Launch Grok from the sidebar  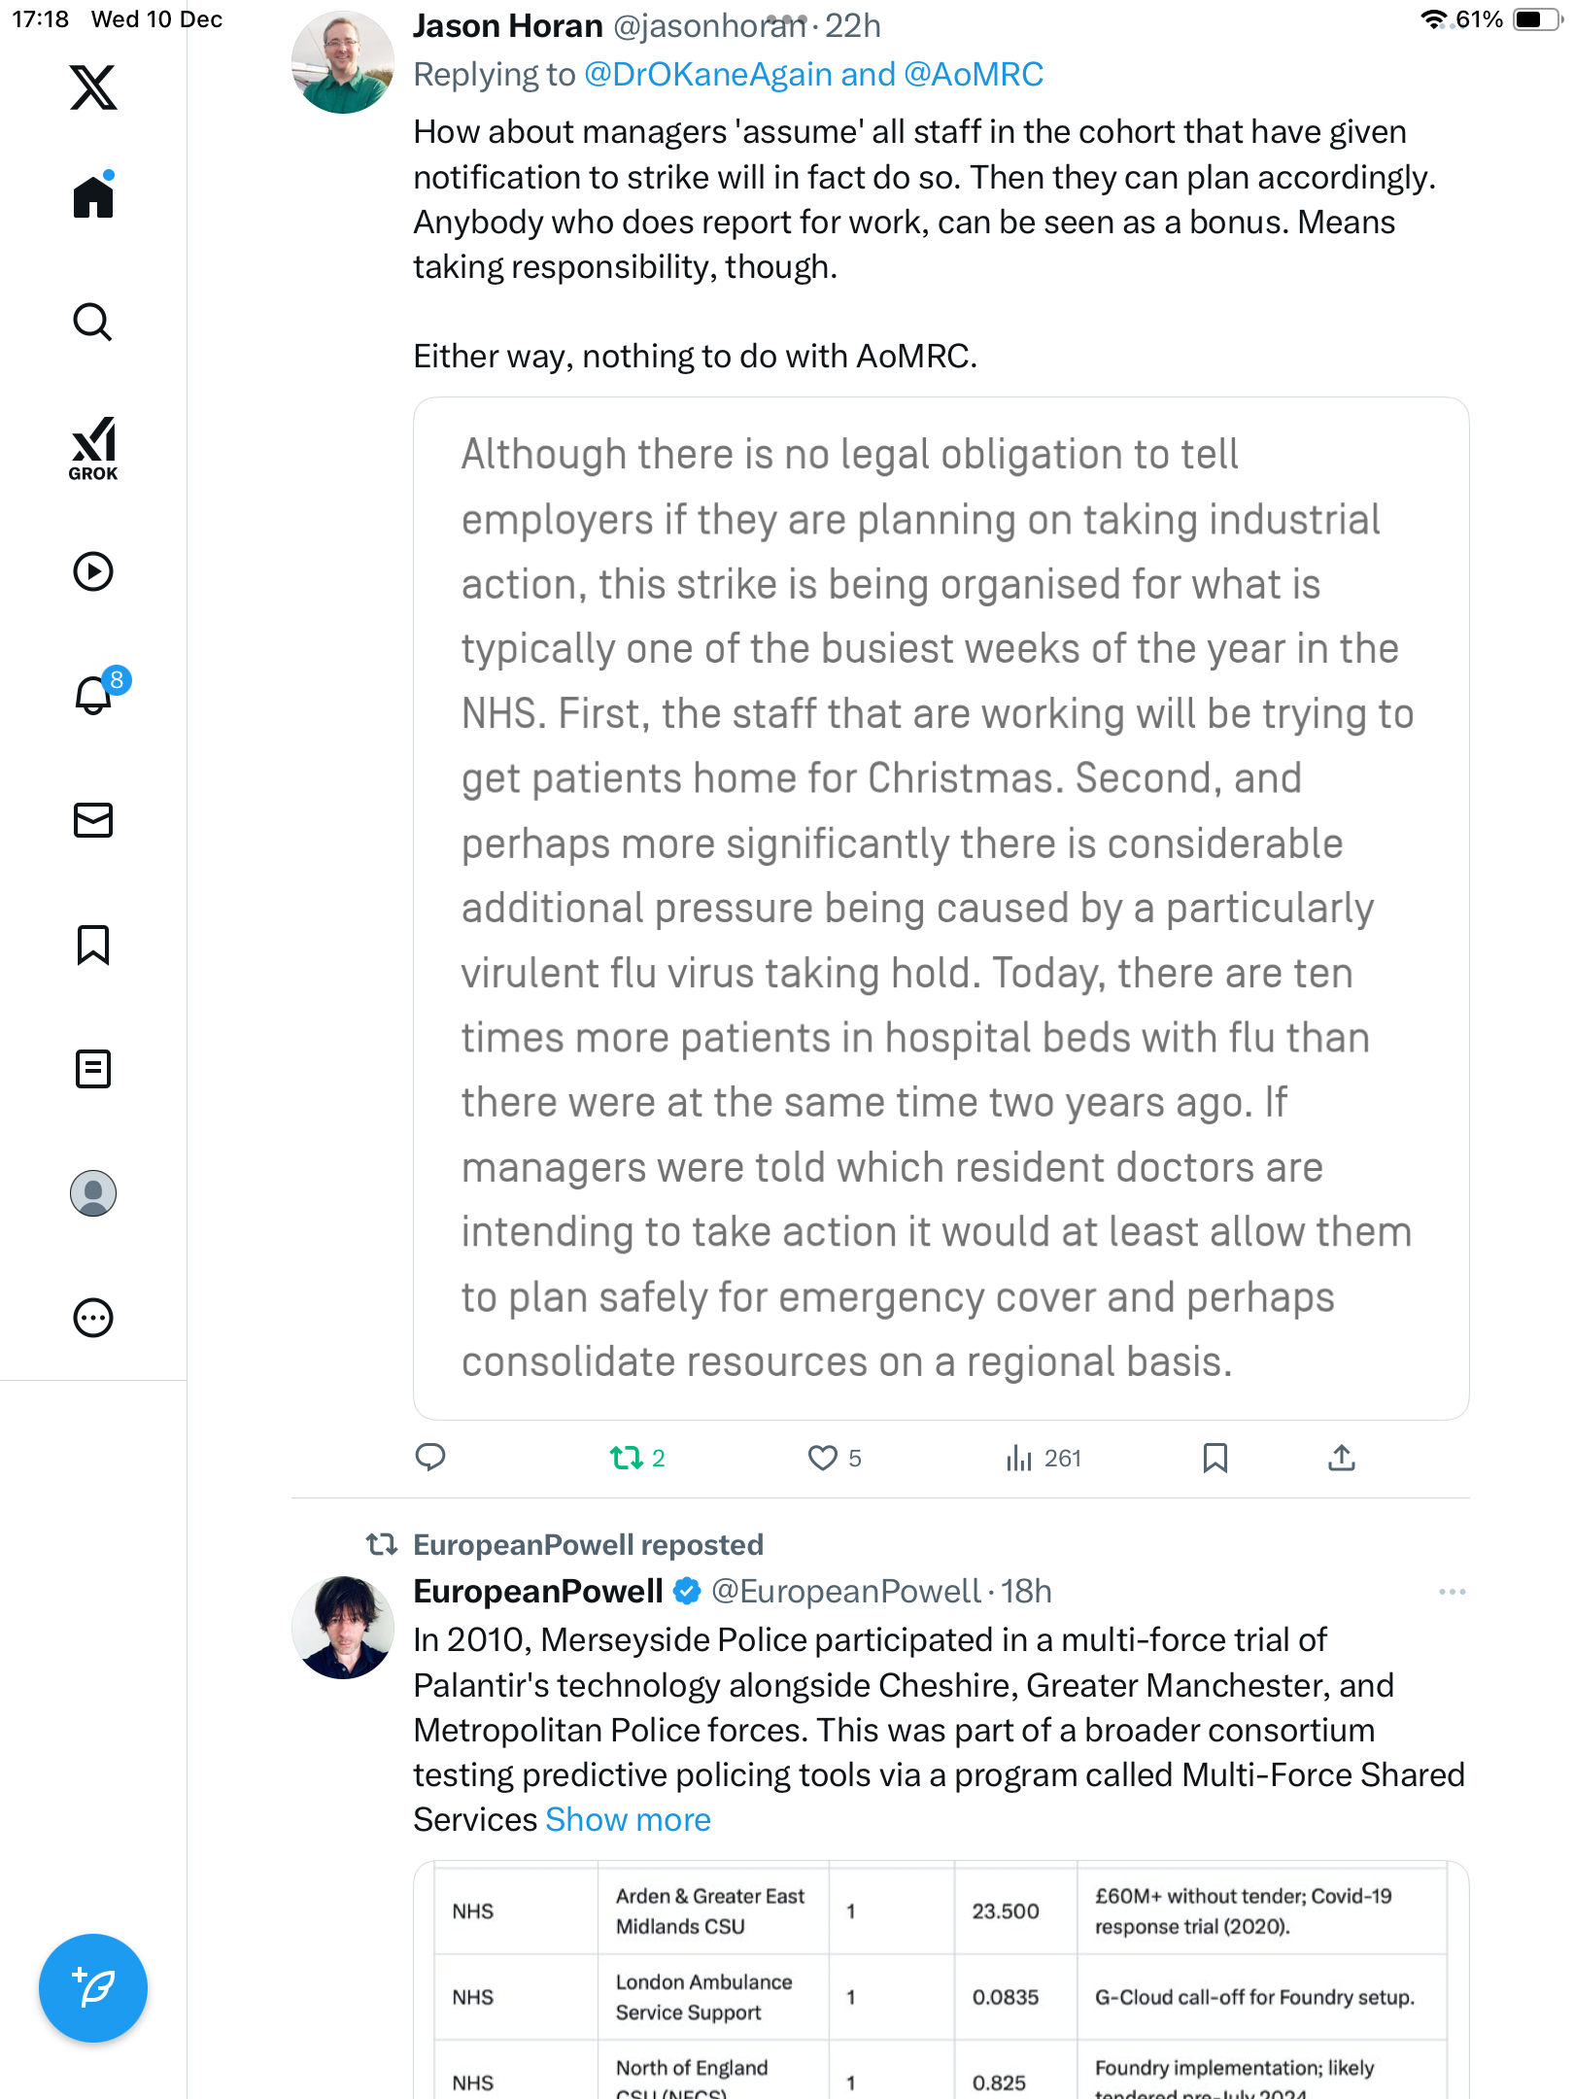point(93,448)
